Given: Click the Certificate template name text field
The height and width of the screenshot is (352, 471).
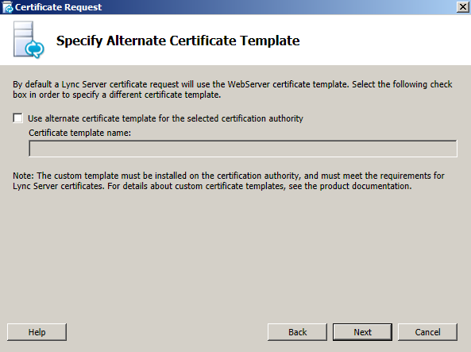Looking at the screenshot, I should pyautogui.click(x=243, y=149).
